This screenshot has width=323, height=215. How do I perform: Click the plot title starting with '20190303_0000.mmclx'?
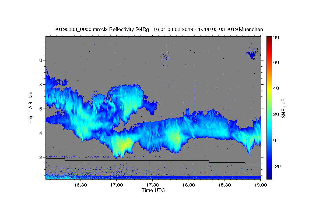[x=159, y=29]
